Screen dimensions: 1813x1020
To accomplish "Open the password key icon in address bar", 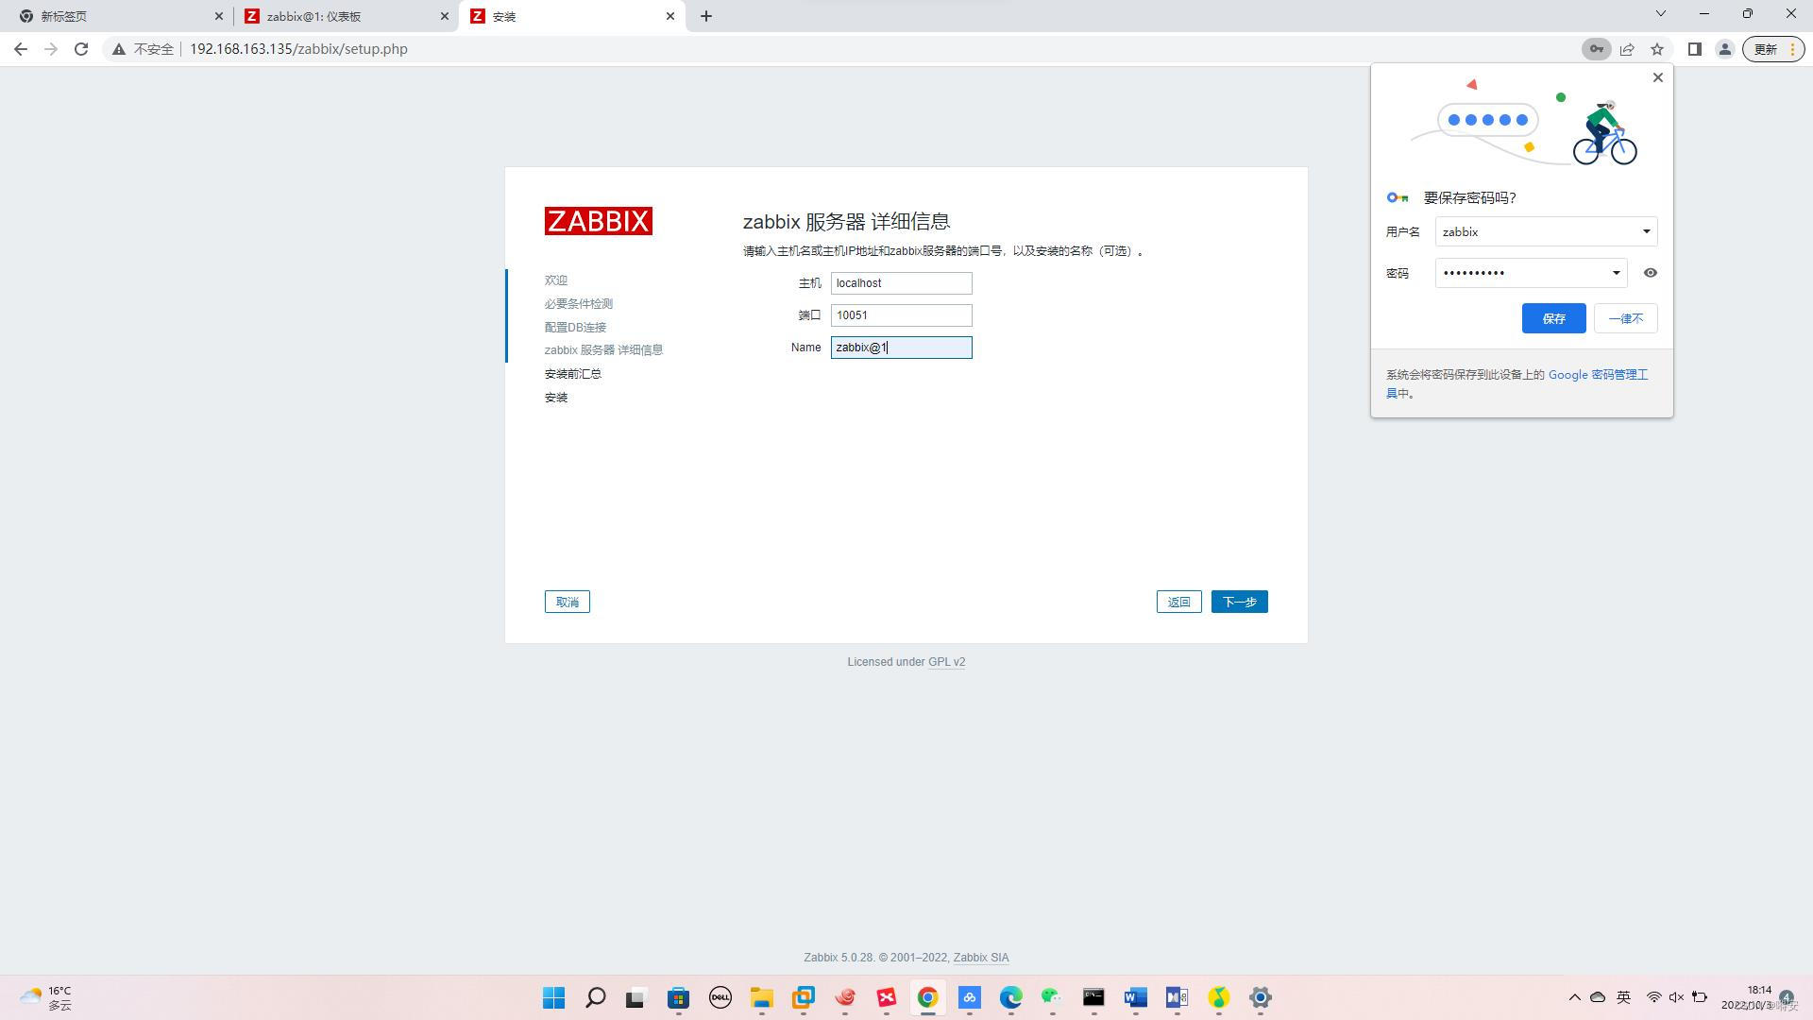I will [1596, 49].
